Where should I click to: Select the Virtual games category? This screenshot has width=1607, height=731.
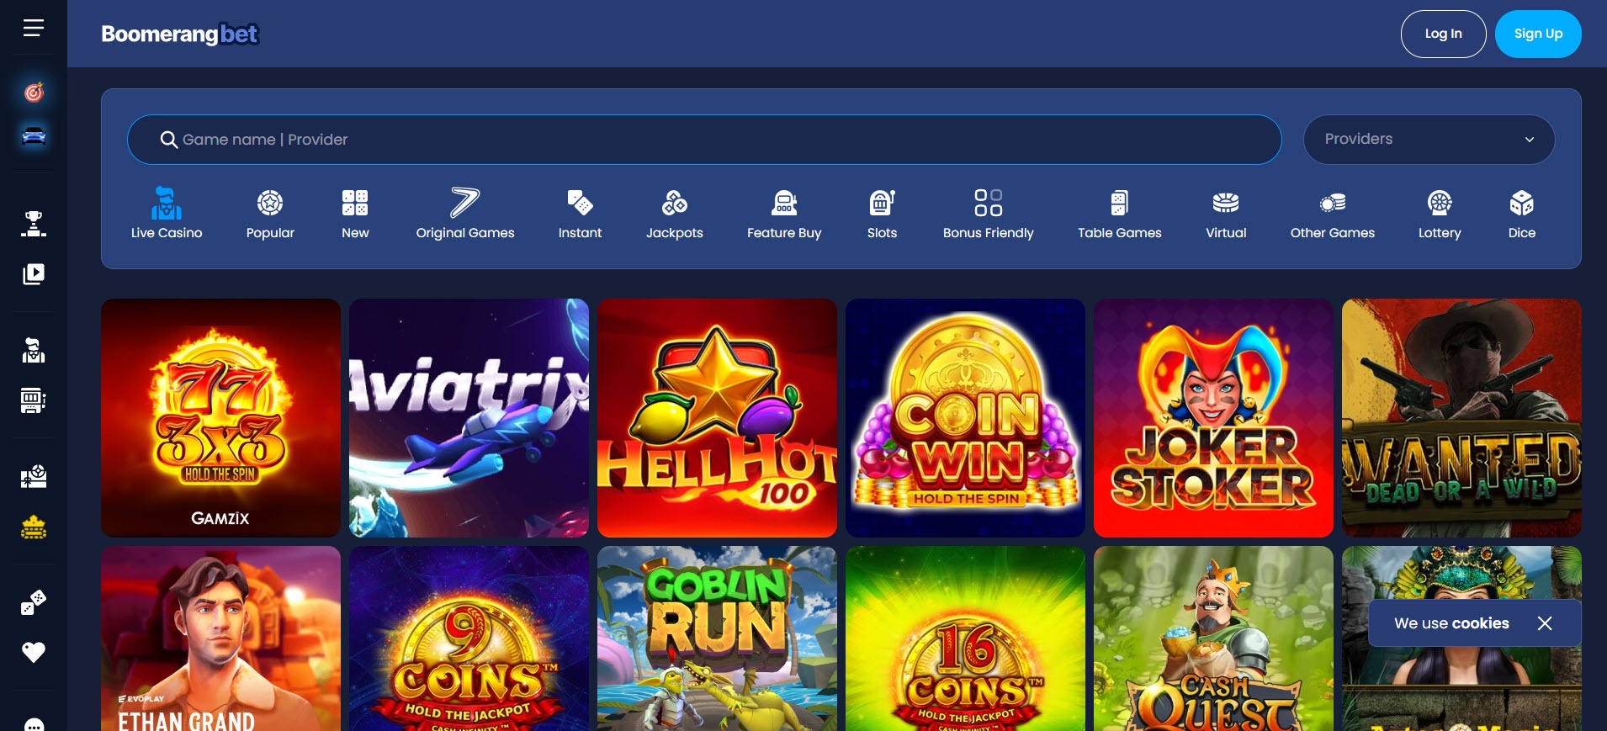(1226, 214)
